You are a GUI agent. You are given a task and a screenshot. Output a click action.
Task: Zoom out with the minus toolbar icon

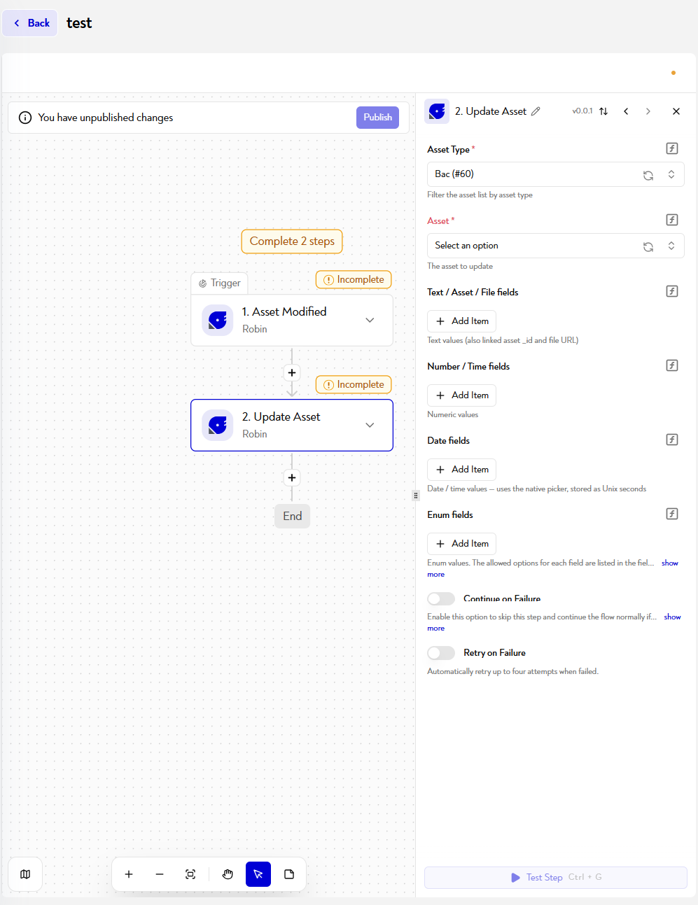(160, 874)
